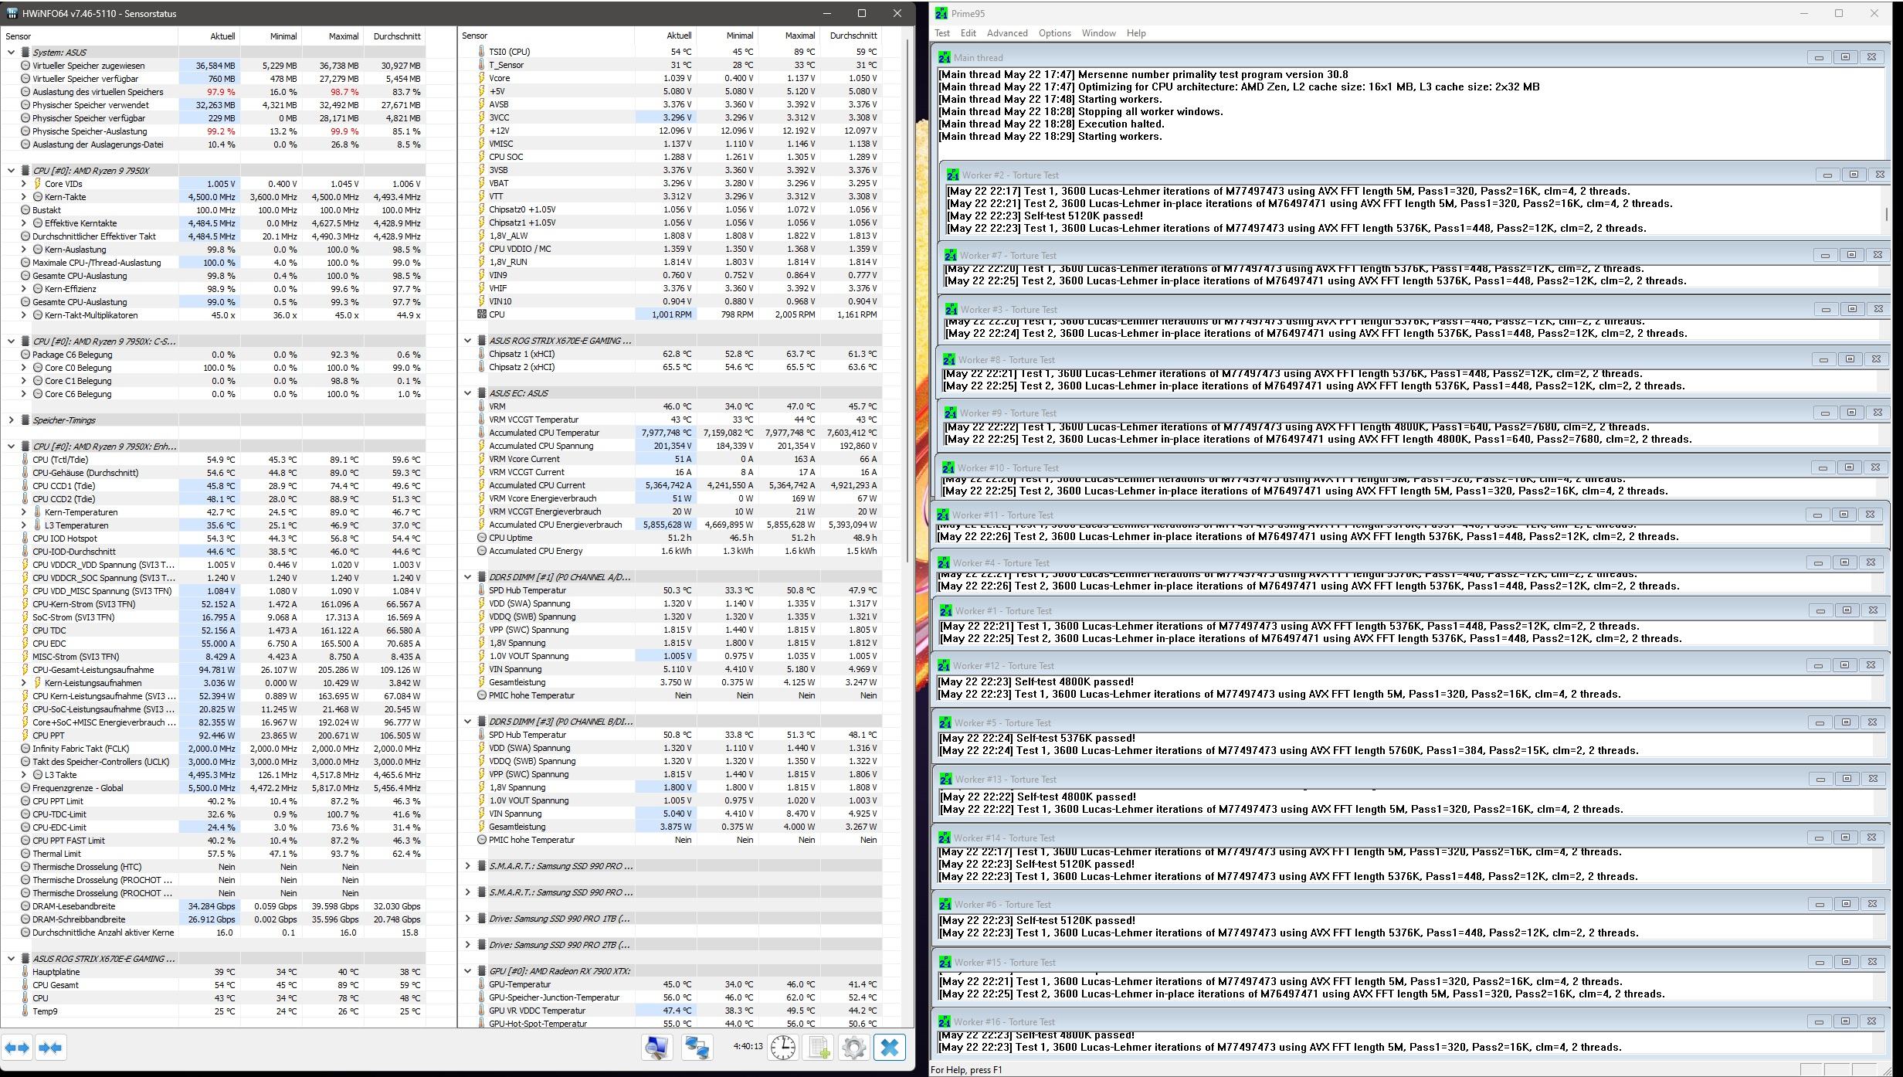
Task: Click the expand columns arrows button
Action: point(17,1048)
